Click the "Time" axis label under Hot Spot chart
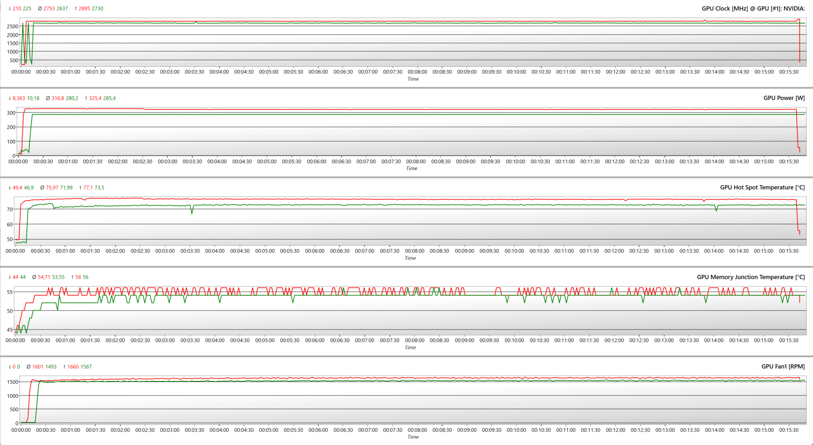 410,258
